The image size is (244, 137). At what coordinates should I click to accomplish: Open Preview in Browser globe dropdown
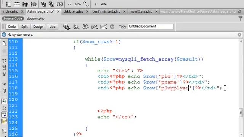(x=76, y=27)
